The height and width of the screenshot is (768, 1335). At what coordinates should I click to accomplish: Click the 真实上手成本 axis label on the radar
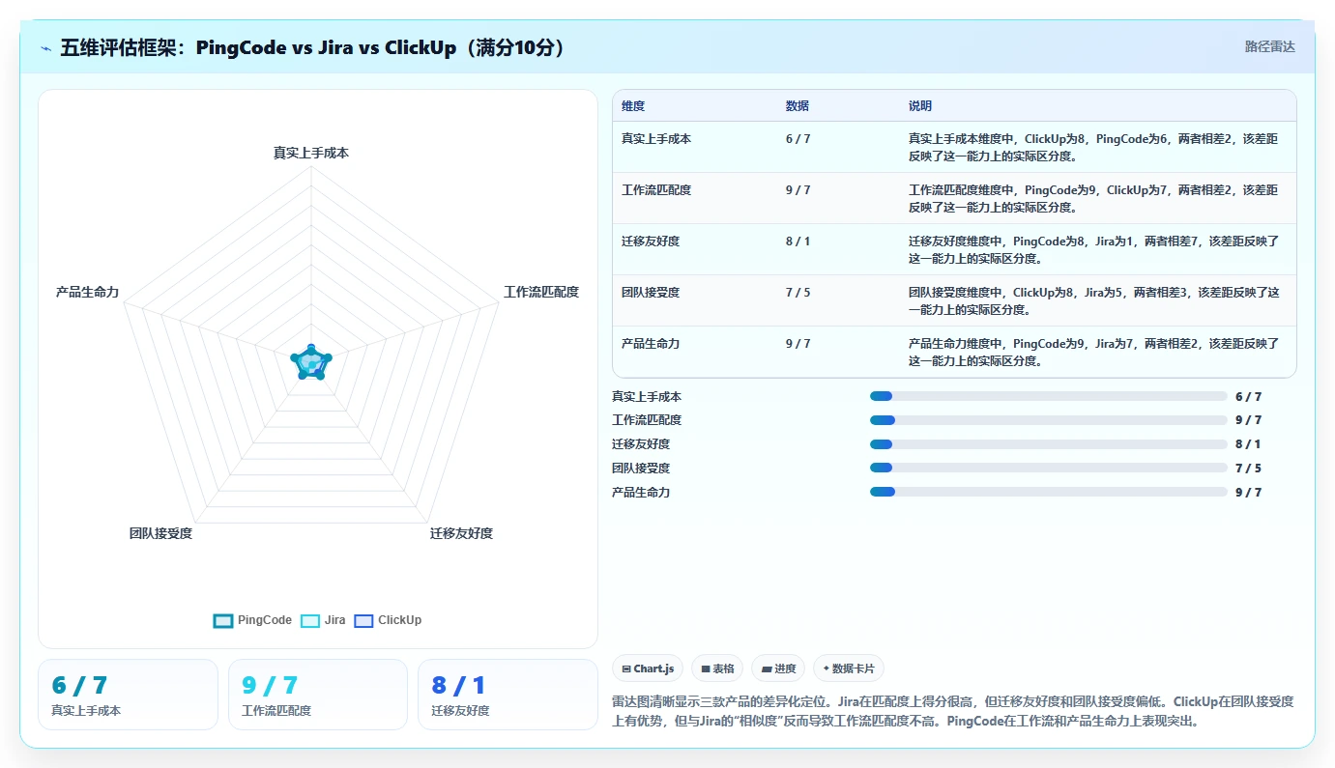[310, 153]
